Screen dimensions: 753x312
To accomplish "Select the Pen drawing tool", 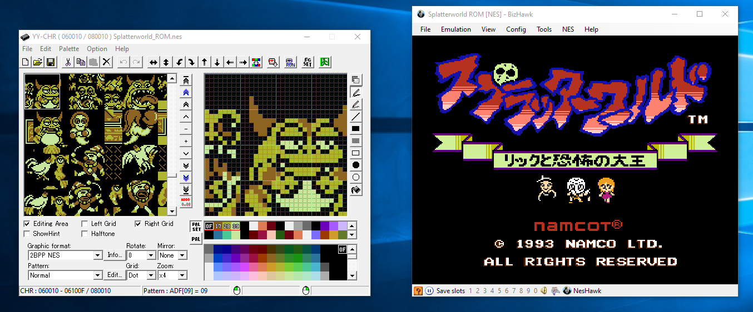I will click(x=356, y=92).
